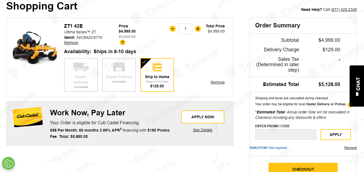Remove the RAKUTEN9 promo code
The width and height of the screenshot is (364, 172).
pyautogui.click(x=350, y=148)
